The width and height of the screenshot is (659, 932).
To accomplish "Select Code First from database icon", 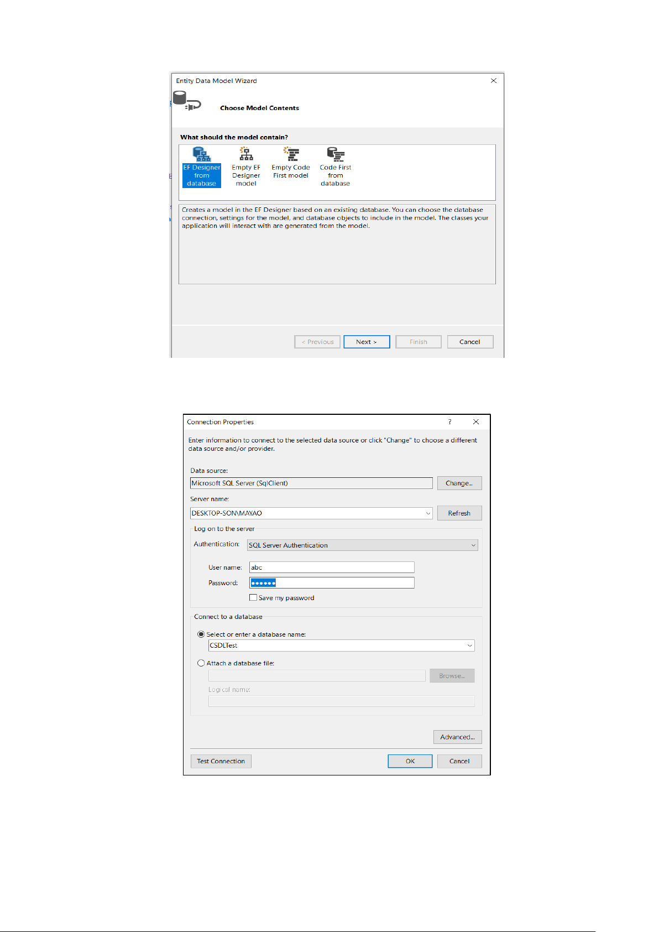I will 335,154.
